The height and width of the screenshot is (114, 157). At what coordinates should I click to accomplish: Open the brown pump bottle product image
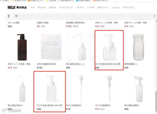(x=22, y=47)
